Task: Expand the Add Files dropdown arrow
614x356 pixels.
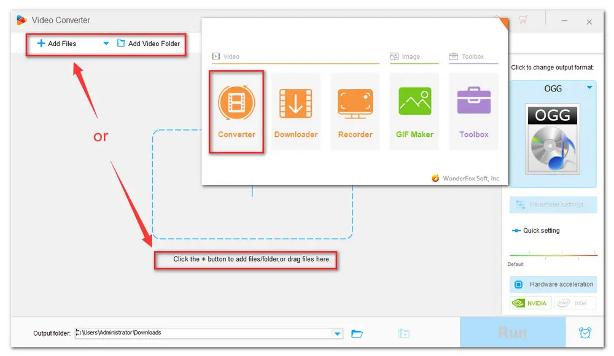Action: coord(106,44)
